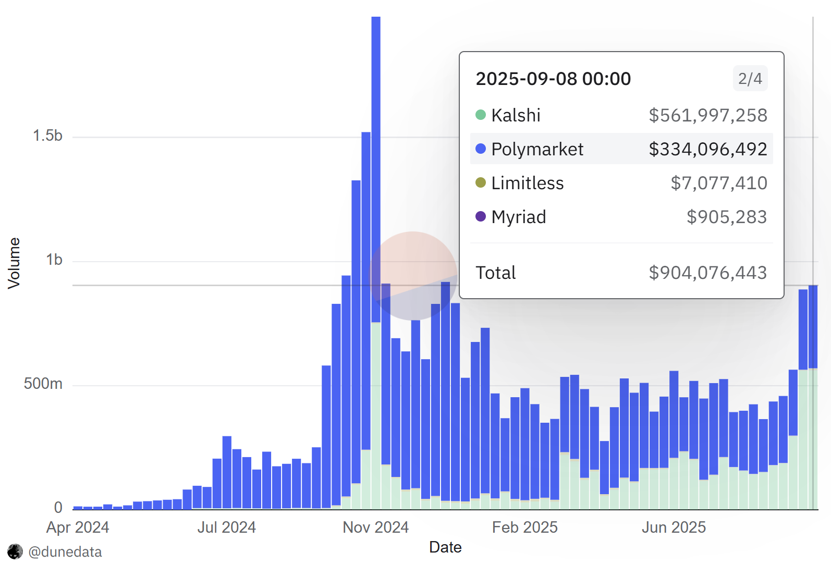This screenshot has width=831, height=564.
Task: Click the 1.5b y-axis gridline label
Action: click(x=47, y=136)
